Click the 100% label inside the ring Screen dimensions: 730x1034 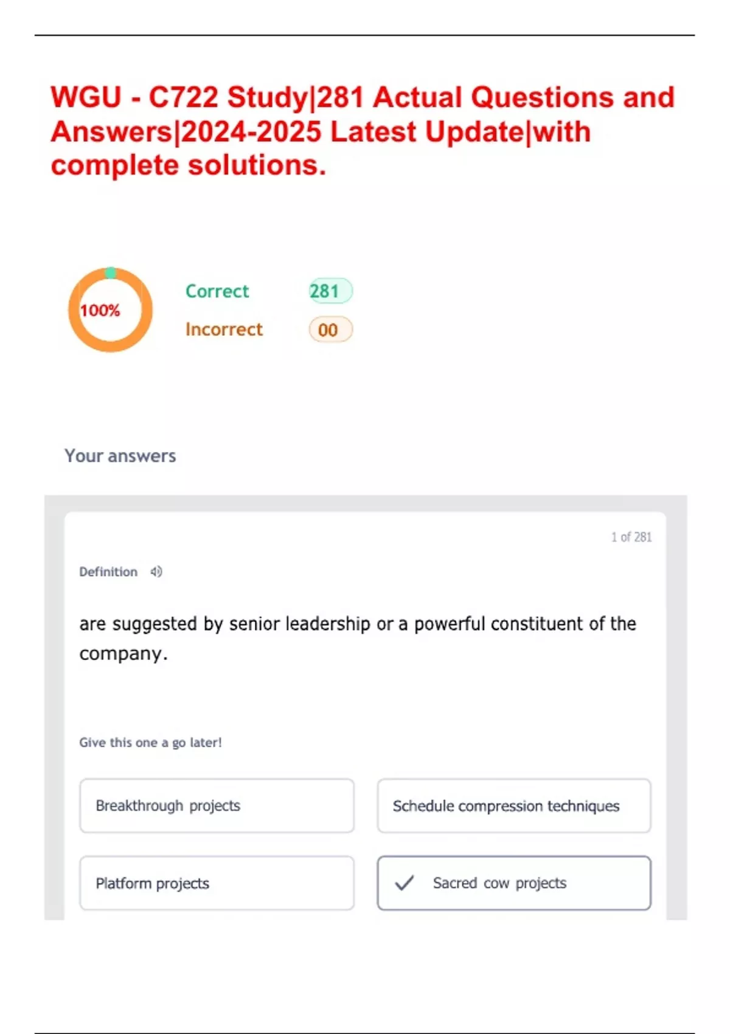pos(100,311)
